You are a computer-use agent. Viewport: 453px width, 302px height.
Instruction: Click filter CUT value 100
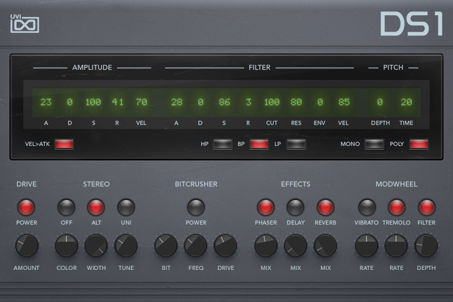[x=272, y=102]
